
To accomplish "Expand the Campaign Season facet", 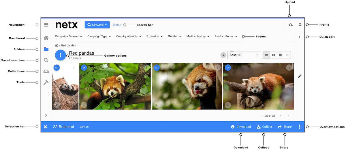I will point(68,36).
